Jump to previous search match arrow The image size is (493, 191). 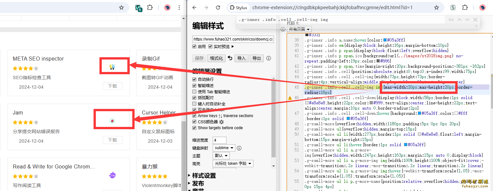pos(460,20)
